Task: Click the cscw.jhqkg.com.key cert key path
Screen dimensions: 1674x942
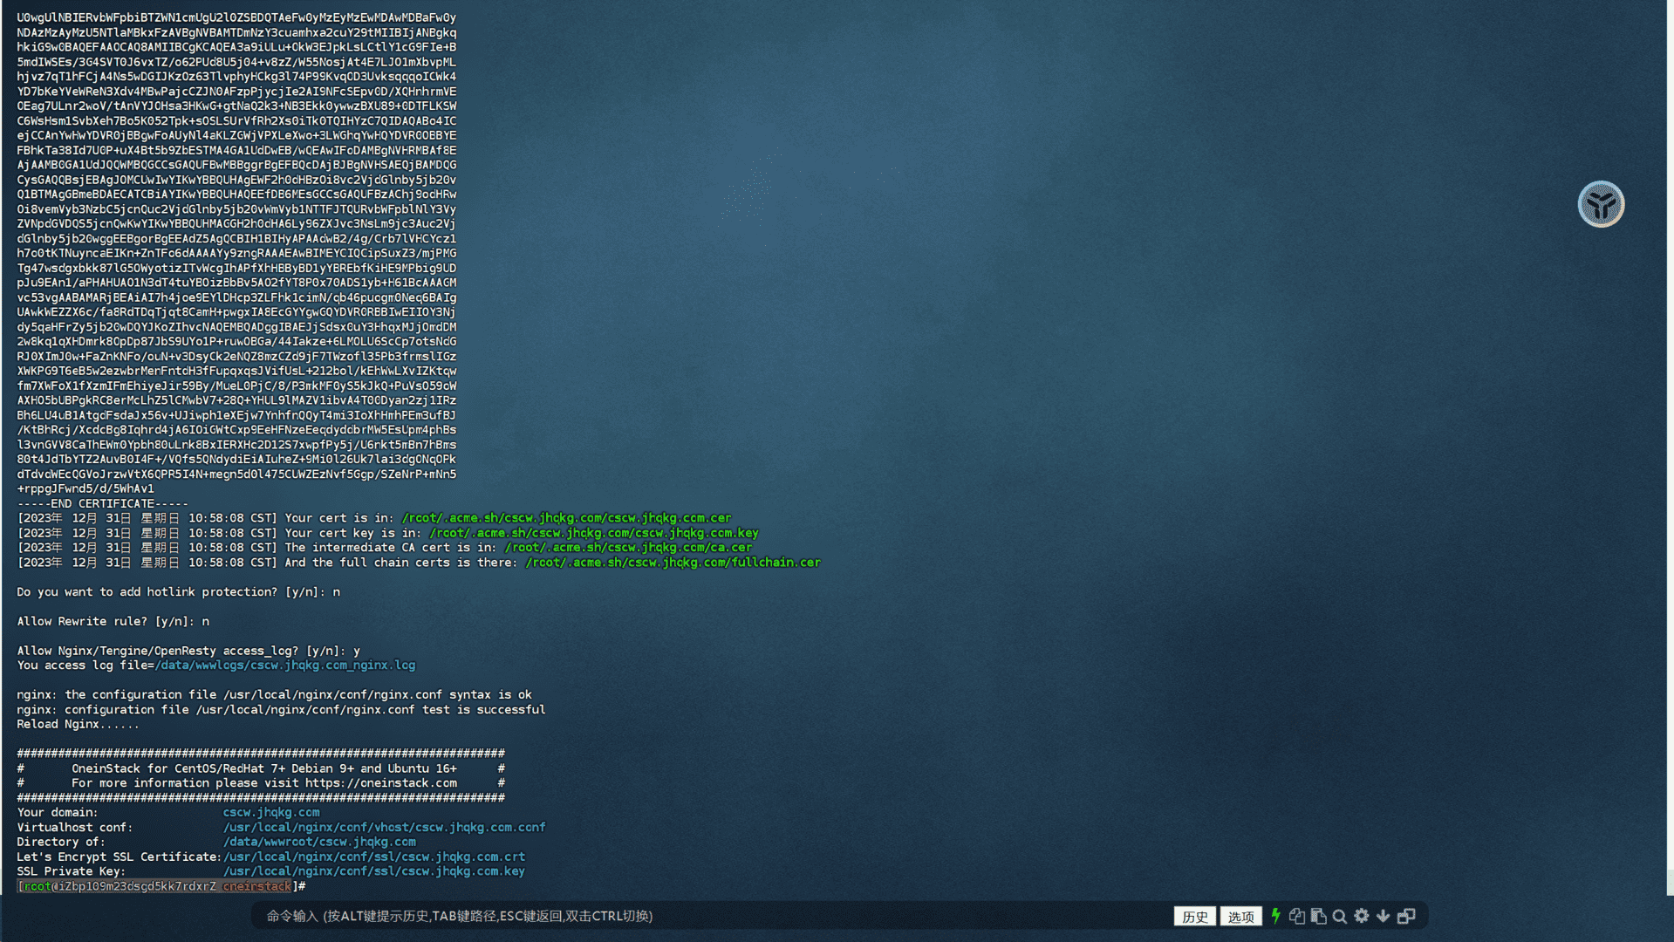Action: [594, 533]
